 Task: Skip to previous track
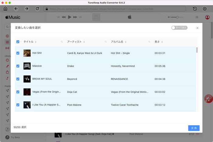click(64, 17)
